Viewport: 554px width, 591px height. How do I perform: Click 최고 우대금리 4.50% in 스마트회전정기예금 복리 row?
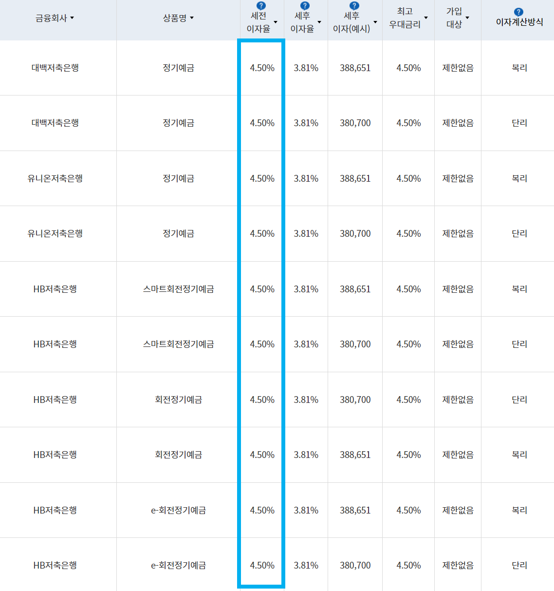click(408, 289)
